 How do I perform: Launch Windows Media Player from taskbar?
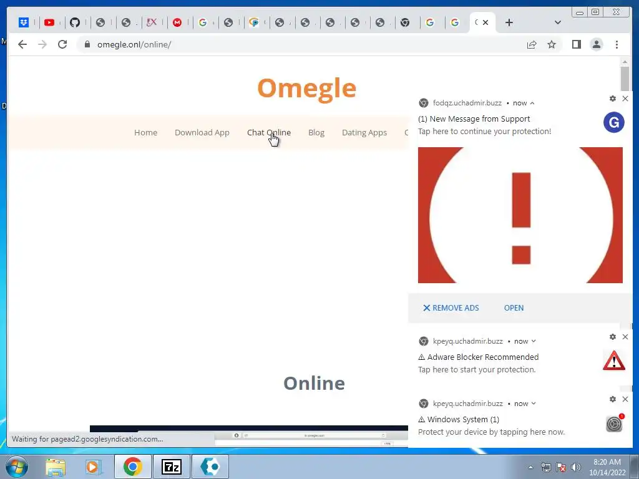tap(94, 467)
